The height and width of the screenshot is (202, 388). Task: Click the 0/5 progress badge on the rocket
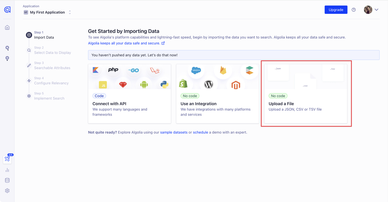10,155
